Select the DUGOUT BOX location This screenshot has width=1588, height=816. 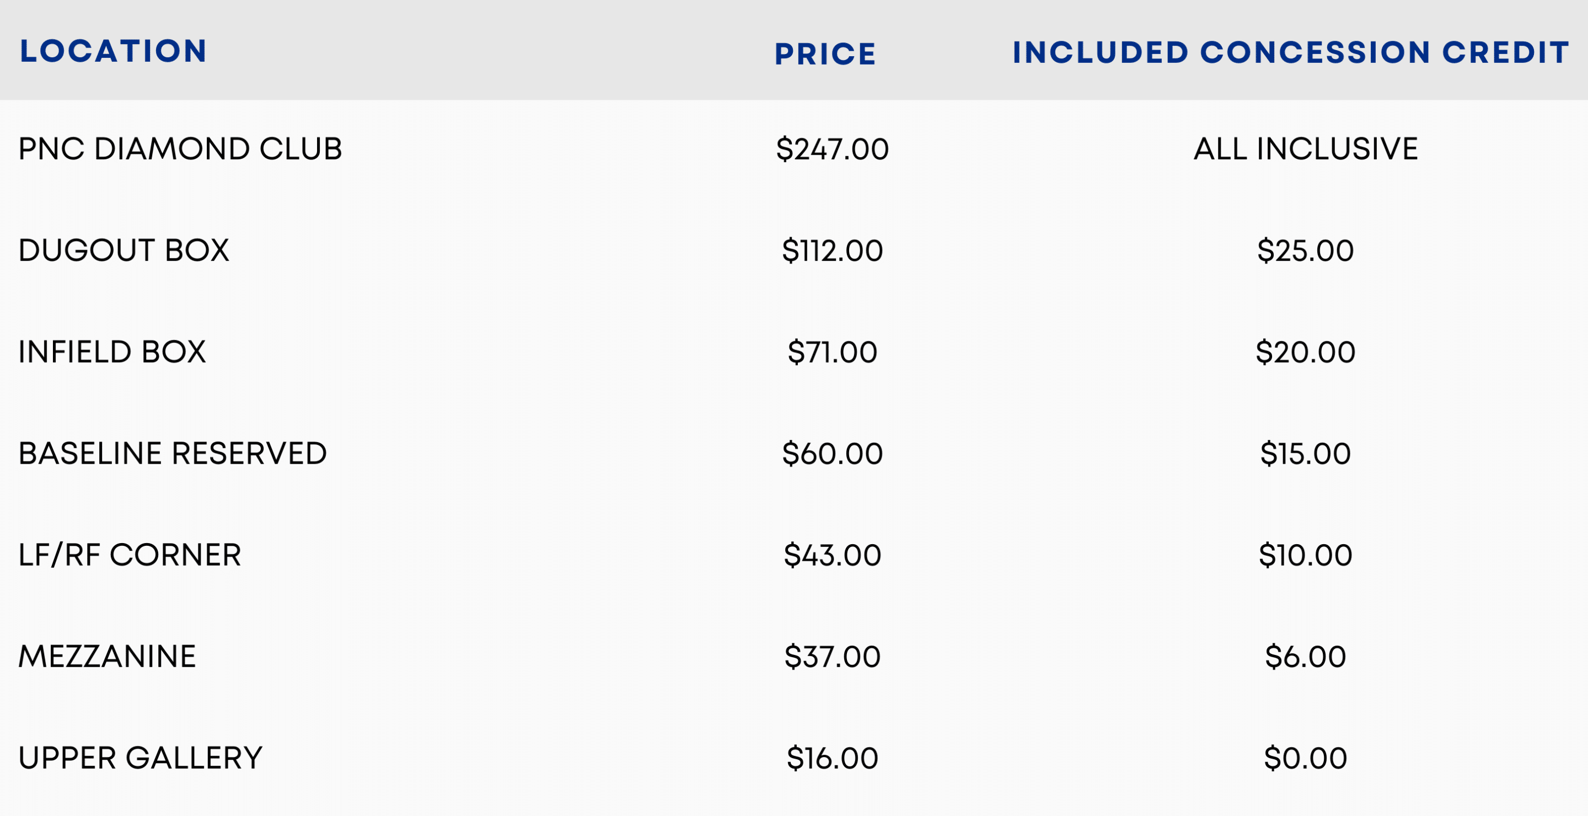[124, 251]
